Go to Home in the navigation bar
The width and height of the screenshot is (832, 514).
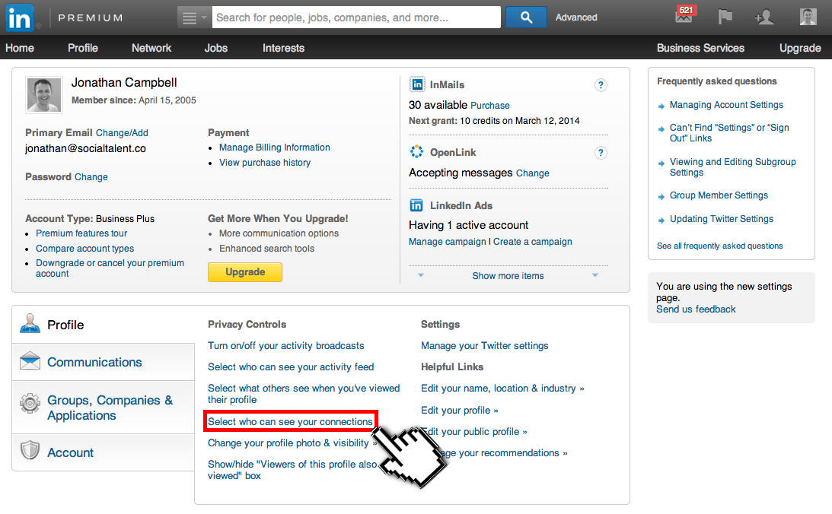pos(20,48)
